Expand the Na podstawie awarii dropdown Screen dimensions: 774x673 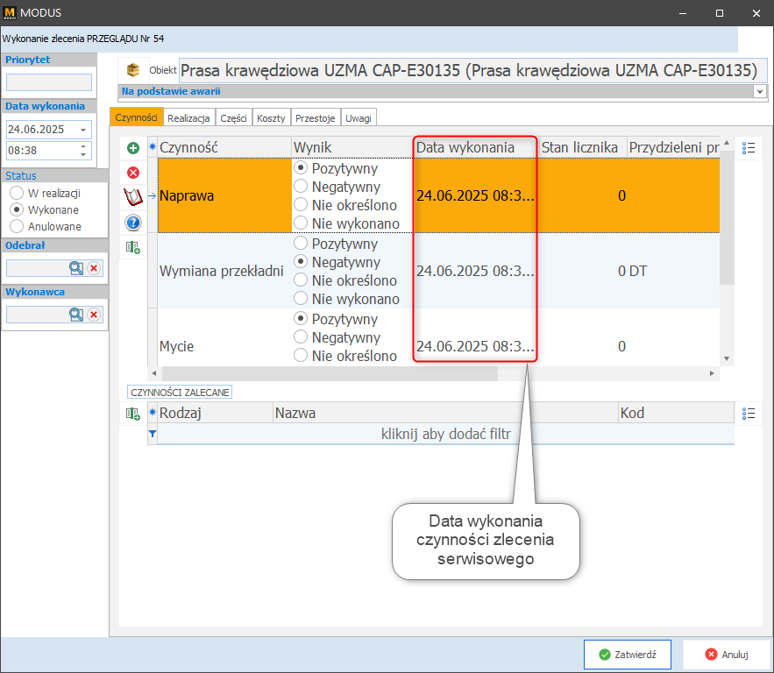(x=759, y=90)
